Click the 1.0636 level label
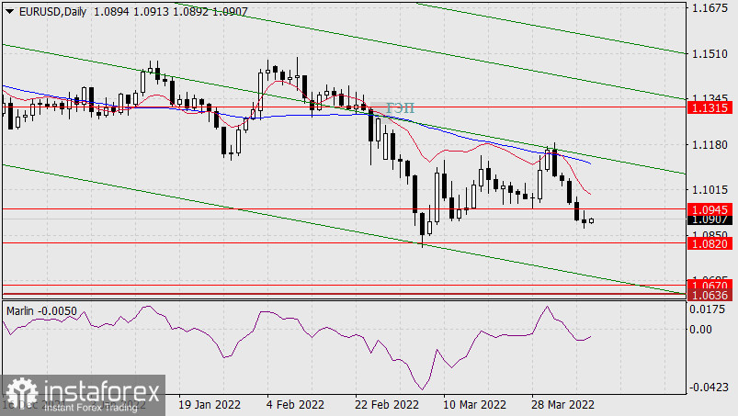 click(710, 296)
